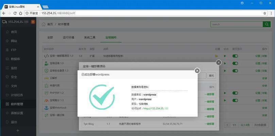Open 安全 in the sidebar

coord(14,77)
